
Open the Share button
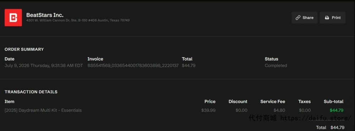[305, 18]
